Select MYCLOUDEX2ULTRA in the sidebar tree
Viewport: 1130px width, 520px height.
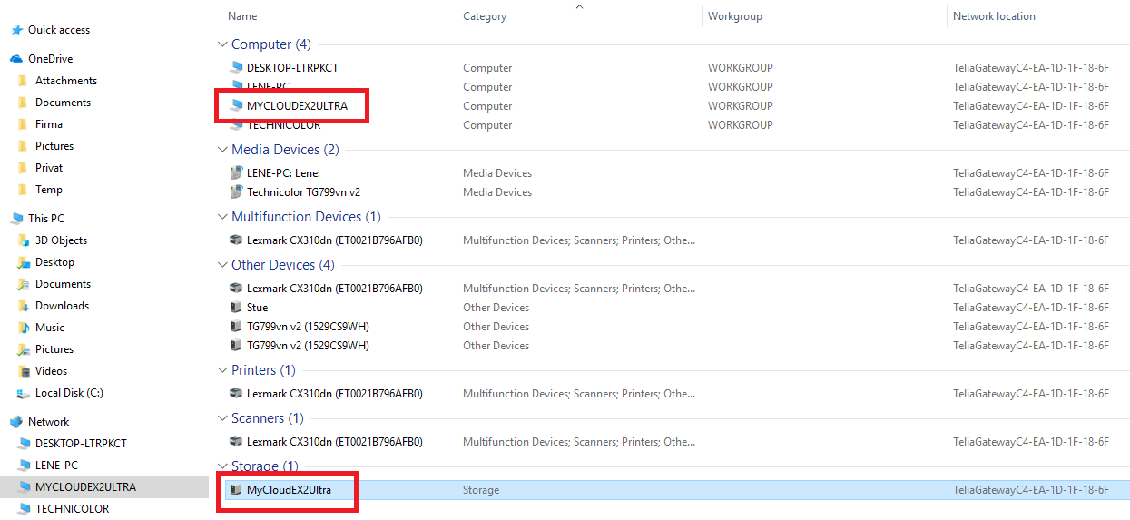point(85,487)
